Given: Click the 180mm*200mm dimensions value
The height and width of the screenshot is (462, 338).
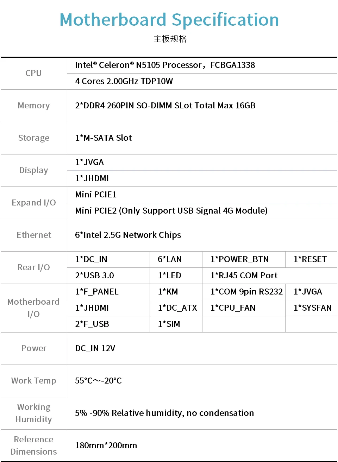Looking at the screenshot, I should [x=106, y=445].
